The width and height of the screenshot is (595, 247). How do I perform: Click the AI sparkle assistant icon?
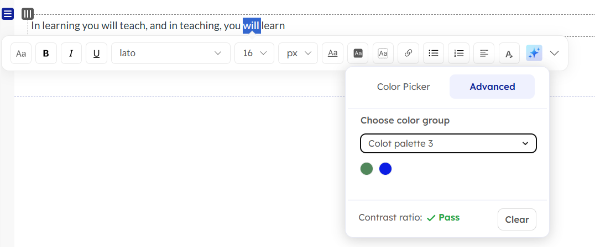[534, 53]
